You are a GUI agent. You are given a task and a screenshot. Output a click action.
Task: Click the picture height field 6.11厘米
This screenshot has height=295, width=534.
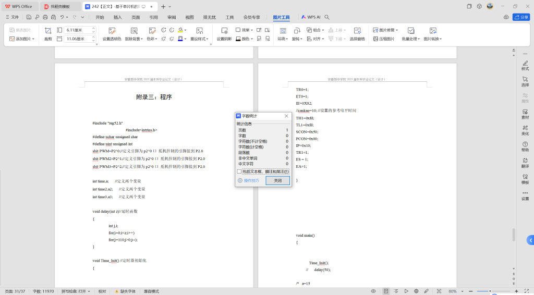[80, 30]
